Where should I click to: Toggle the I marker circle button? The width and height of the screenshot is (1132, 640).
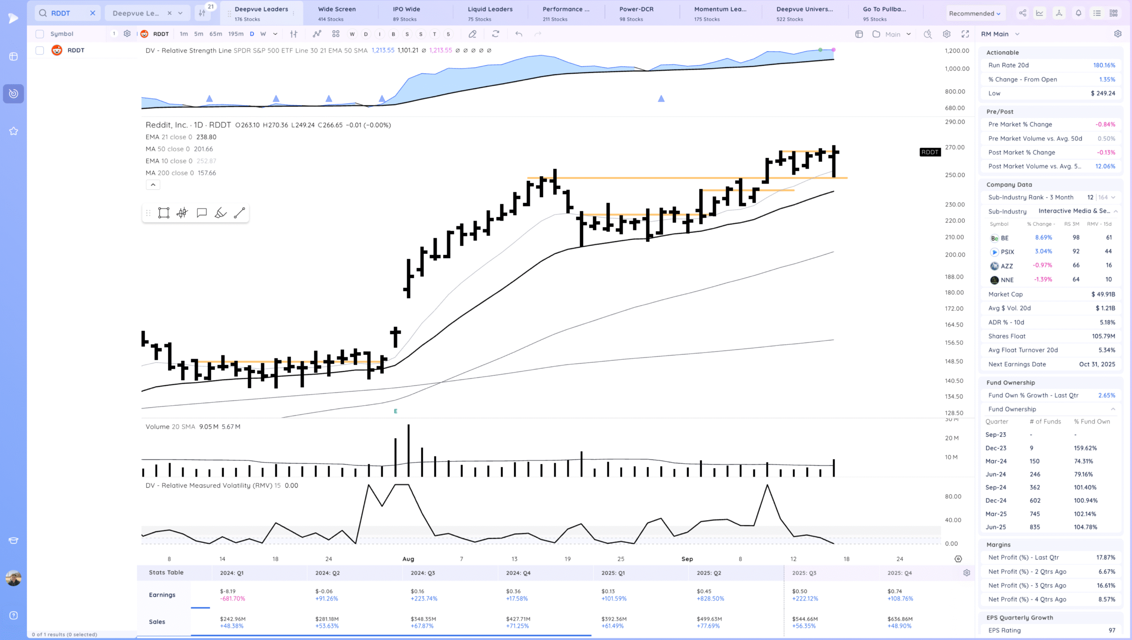pyautogui.click(x=379, y=34)
